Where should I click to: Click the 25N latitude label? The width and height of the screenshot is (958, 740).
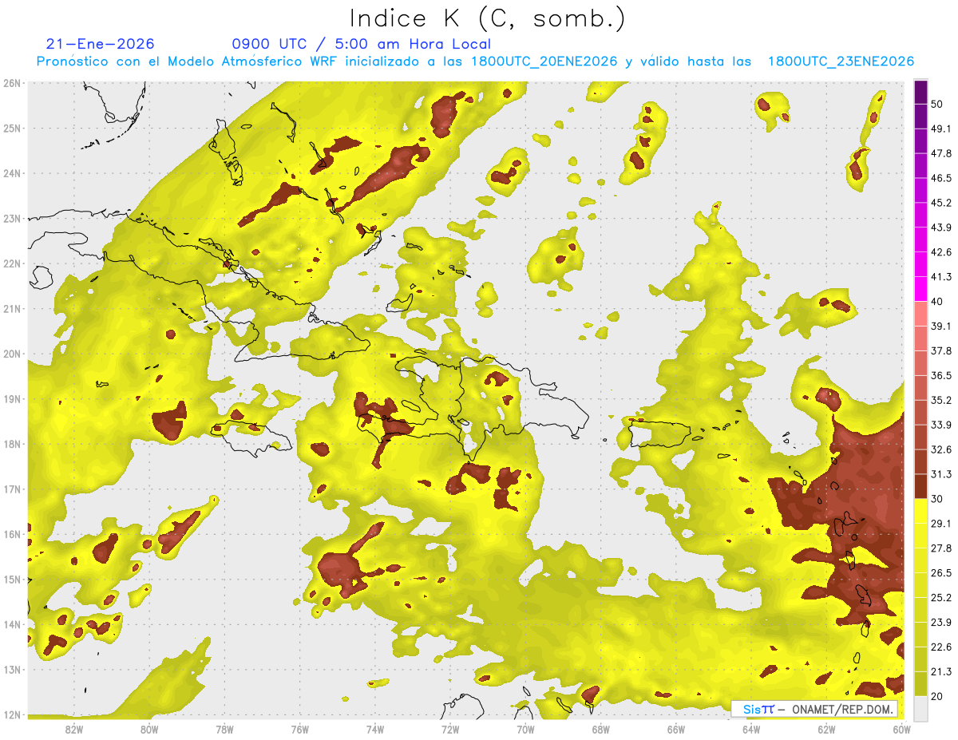[x=12, y=128]
